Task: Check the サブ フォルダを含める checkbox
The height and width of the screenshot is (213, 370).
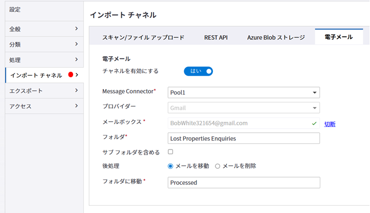Action: [170, 152]
